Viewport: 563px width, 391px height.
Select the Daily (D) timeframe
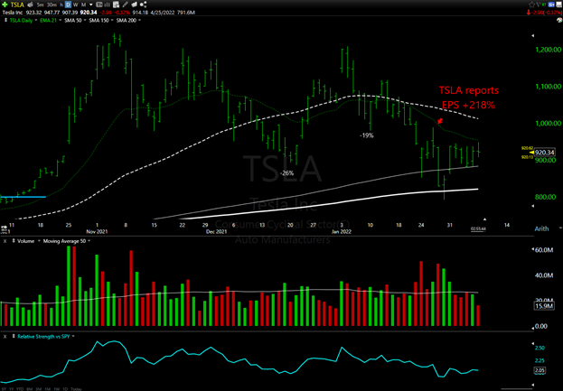(68, 5)
